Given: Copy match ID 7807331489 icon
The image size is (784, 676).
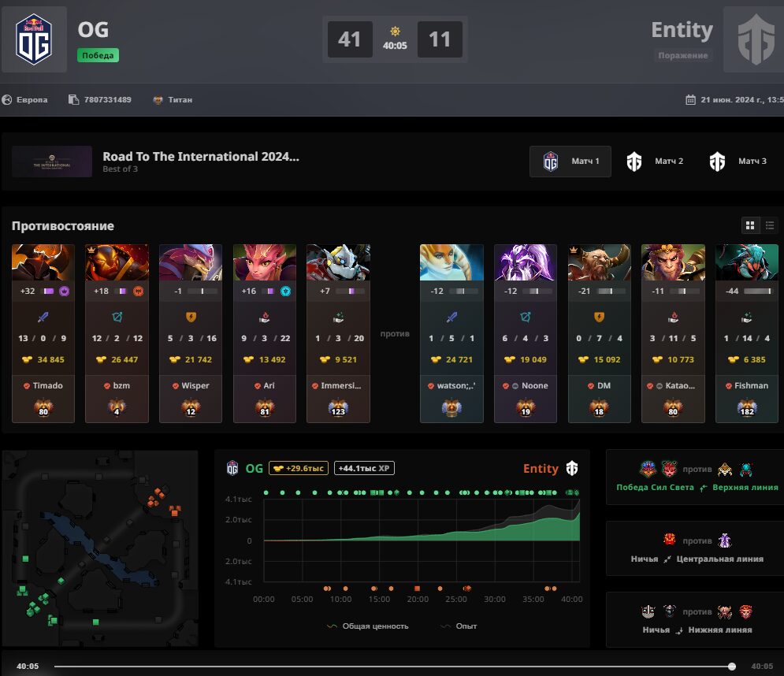Looking at the screenshot, I should (73, 99).
